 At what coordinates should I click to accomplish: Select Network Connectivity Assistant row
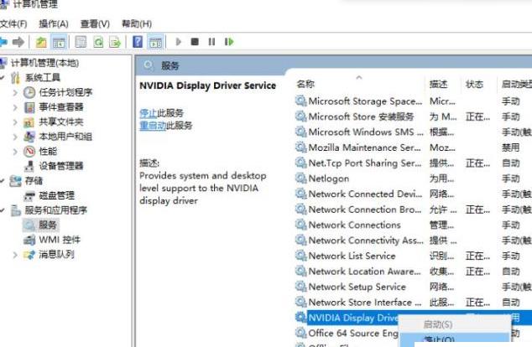pos(413,241)
